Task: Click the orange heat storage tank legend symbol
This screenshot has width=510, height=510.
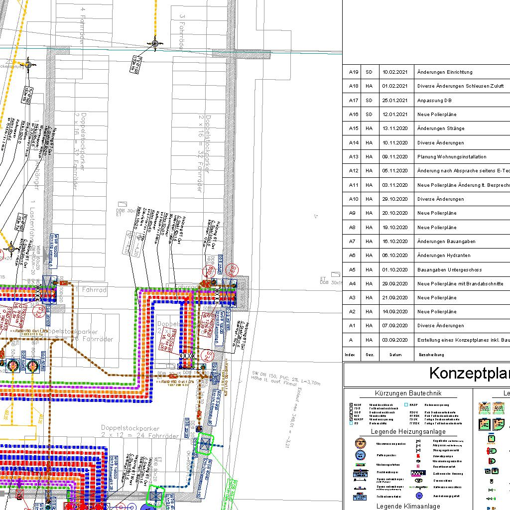Action: coord(360,443)
